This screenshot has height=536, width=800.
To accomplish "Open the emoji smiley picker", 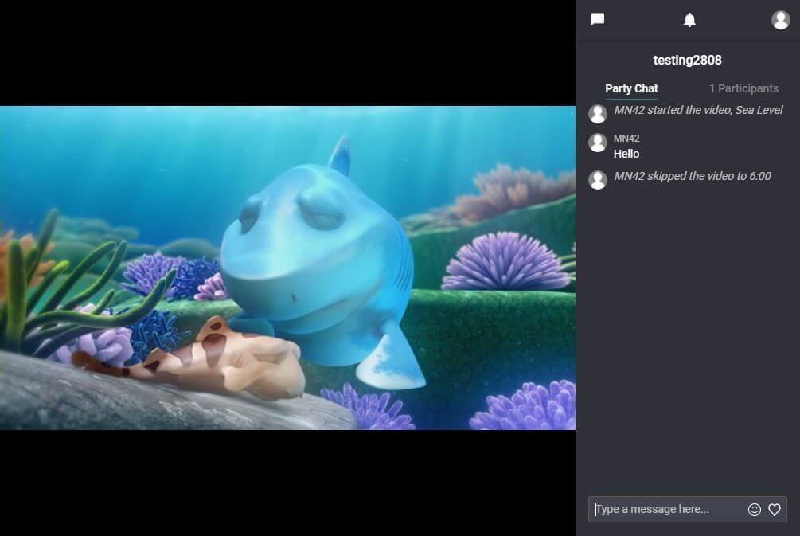I will click(755, 510).
